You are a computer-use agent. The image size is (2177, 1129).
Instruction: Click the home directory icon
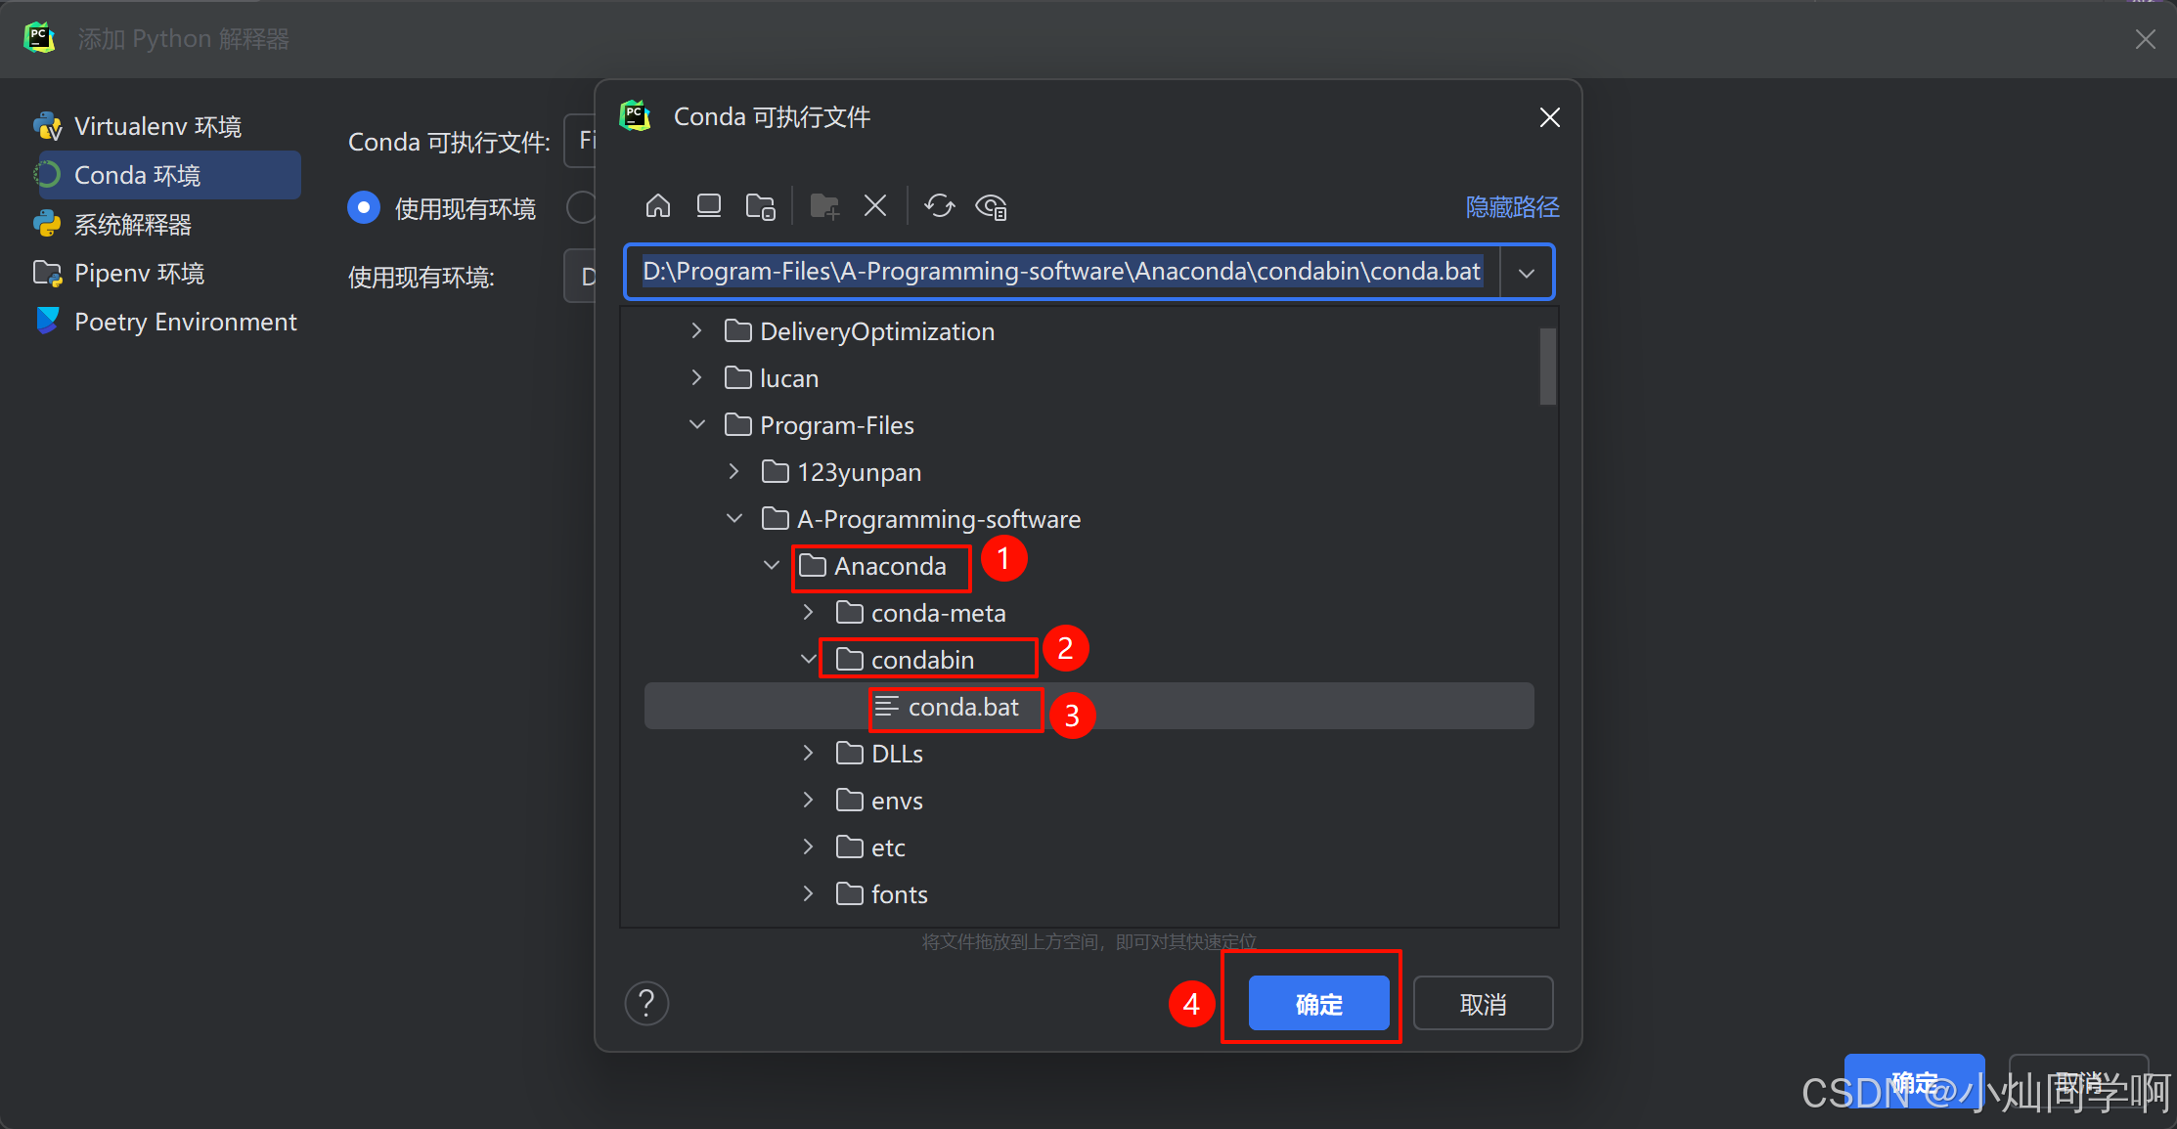(x=658, y=206)
